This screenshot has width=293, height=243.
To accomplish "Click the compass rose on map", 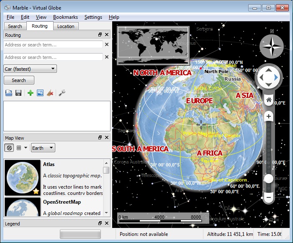I will tap(272, 46).
